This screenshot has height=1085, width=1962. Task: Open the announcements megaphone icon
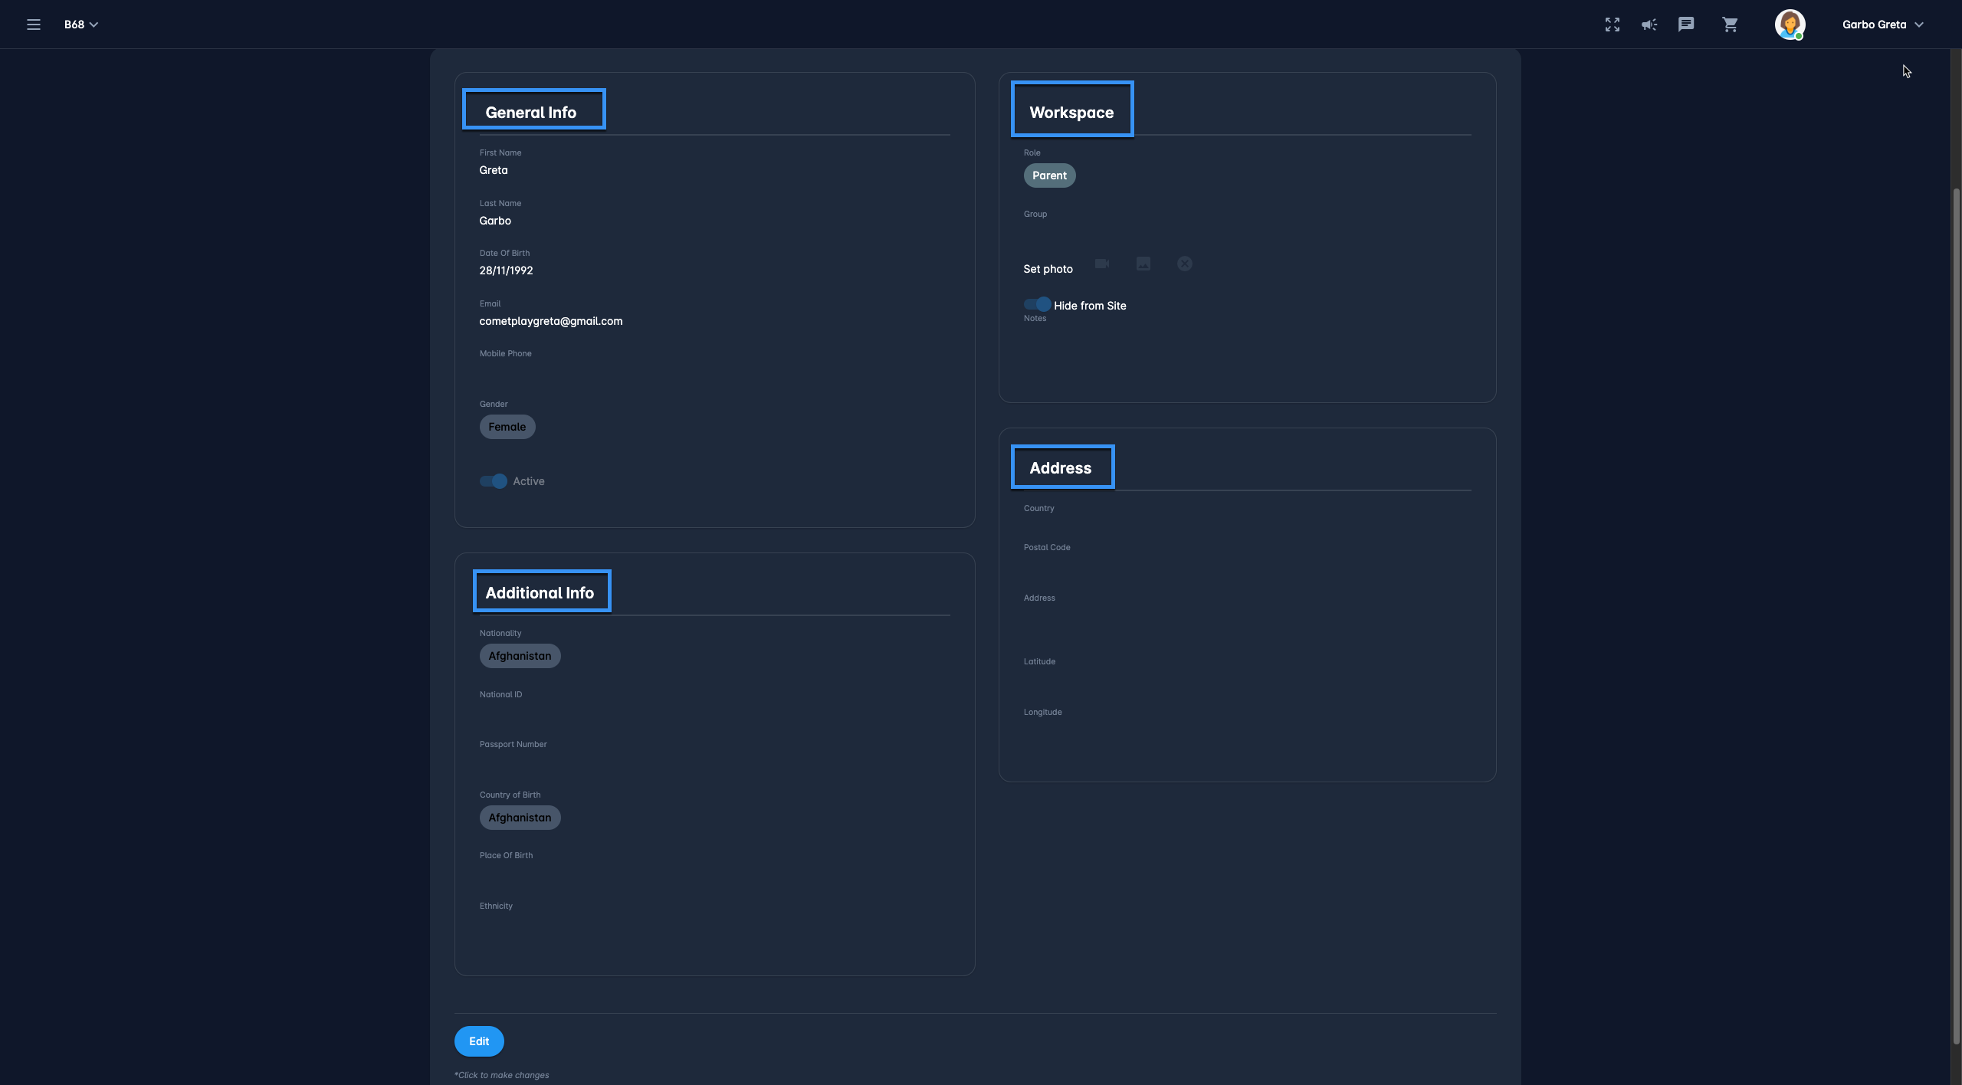click(1649, 25)
